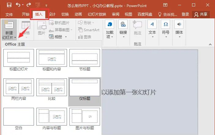Click the 相册 photo album button
This screenshot has width=215, height=135.
tap(56, 37)
